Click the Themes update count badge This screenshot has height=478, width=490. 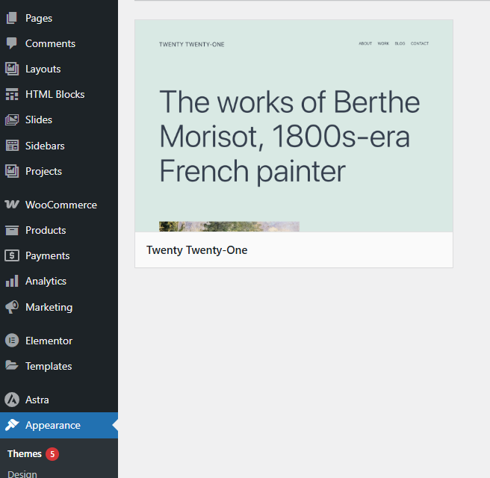coord(52,453)
